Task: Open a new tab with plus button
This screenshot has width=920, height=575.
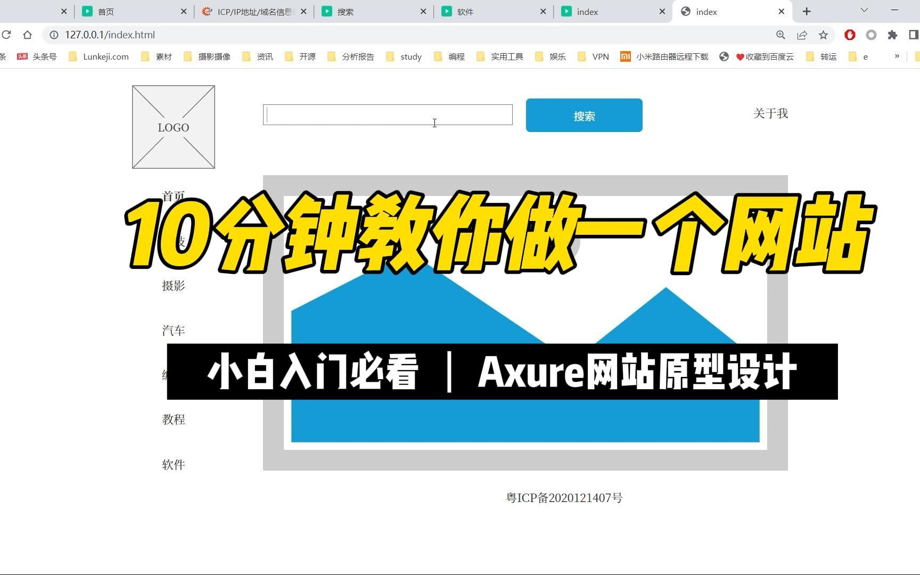Action: (807, 11)
